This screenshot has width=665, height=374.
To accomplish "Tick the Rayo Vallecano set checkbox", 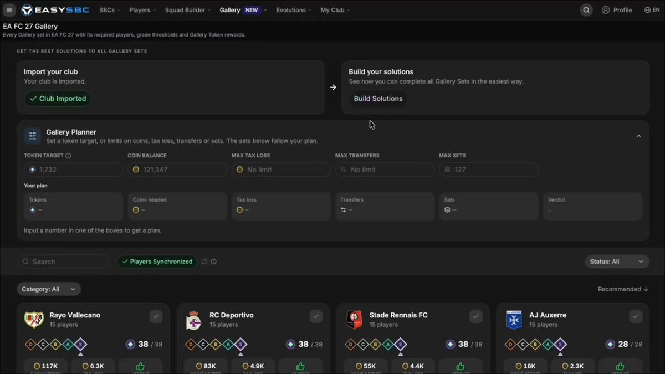I will coord(156,316).
